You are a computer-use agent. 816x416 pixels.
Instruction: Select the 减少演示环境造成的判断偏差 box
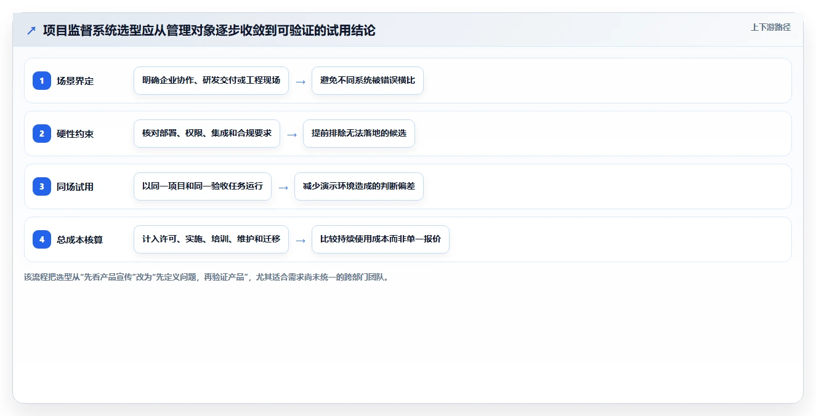point(359,186)
